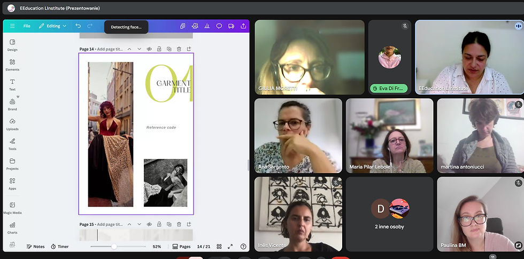Click Ana Sargento's video tile
This screenshot has height=259, width=524.
(x=298, y=136)
